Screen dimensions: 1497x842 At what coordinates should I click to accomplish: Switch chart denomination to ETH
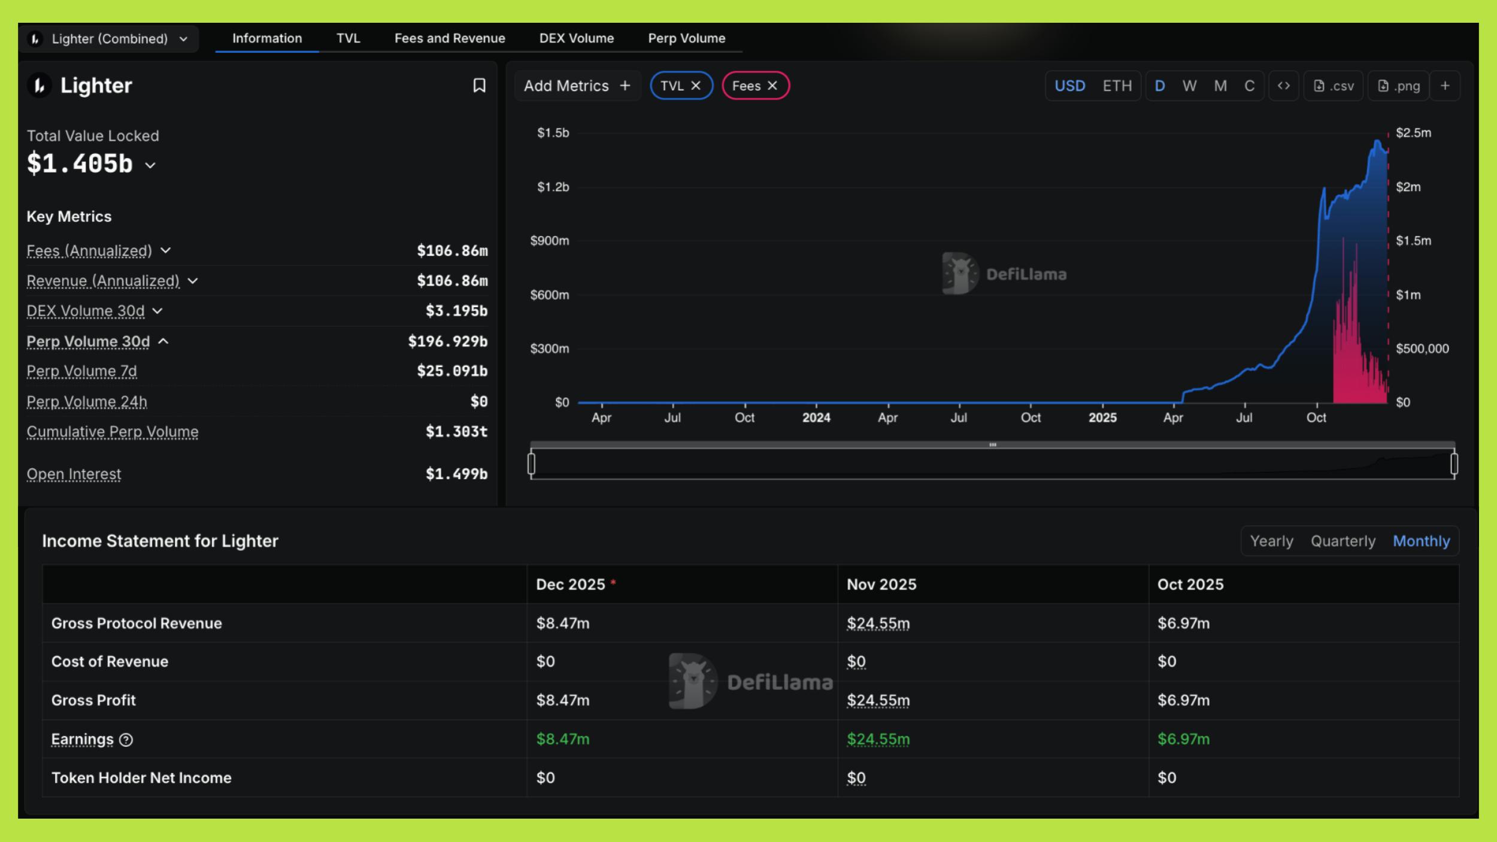(1117, 86)
